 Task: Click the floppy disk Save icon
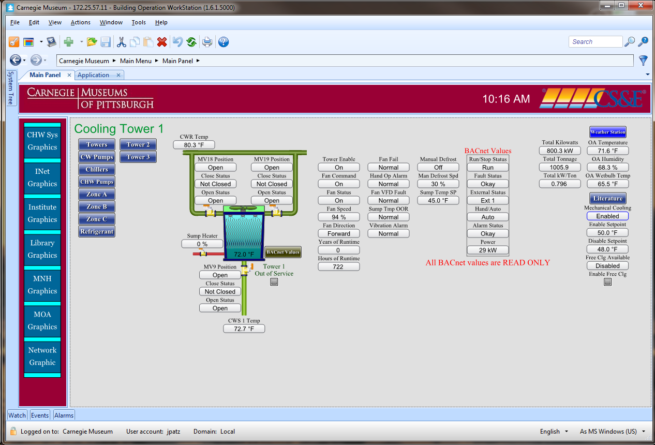click(x=106, y=42)
